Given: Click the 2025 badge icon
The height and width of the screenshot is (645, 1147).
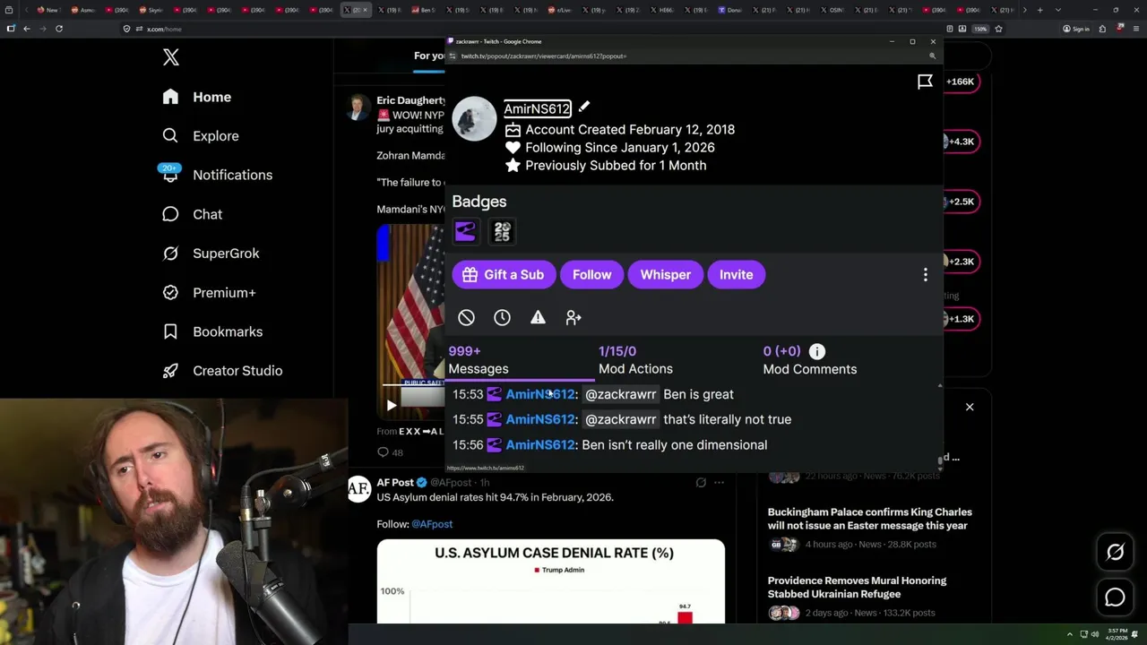Looking at the screenshot, I should 502,232.
